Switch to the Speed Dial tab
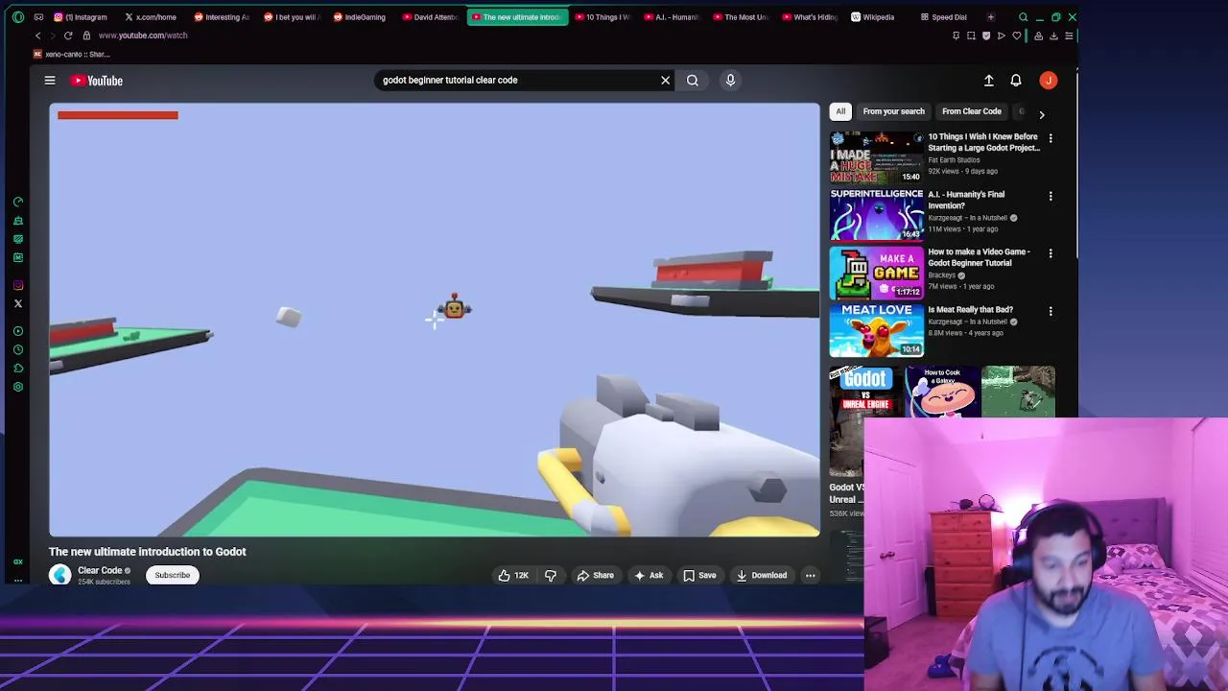The width and height of the screenshot is (1228, 691). click(x=944, y=17)
